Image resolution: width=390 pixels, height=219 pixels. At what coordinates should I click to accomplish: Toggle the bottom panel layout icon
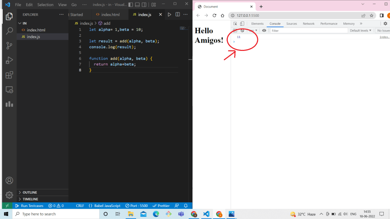point(137,5)
